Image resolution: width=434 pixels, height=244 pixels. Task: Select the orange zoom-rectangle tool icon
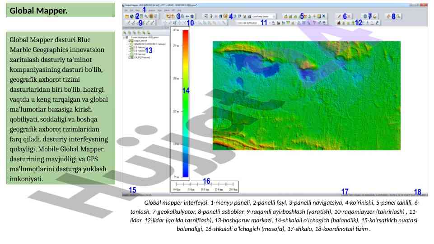point(168,16)
